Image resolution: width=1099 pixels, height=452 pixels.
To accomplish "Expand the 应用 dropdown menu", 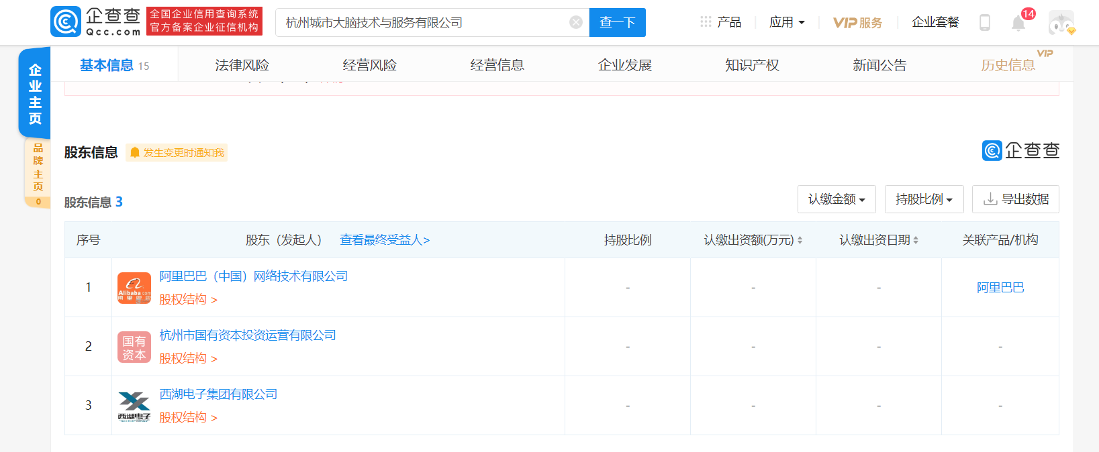I will [787, 22].
